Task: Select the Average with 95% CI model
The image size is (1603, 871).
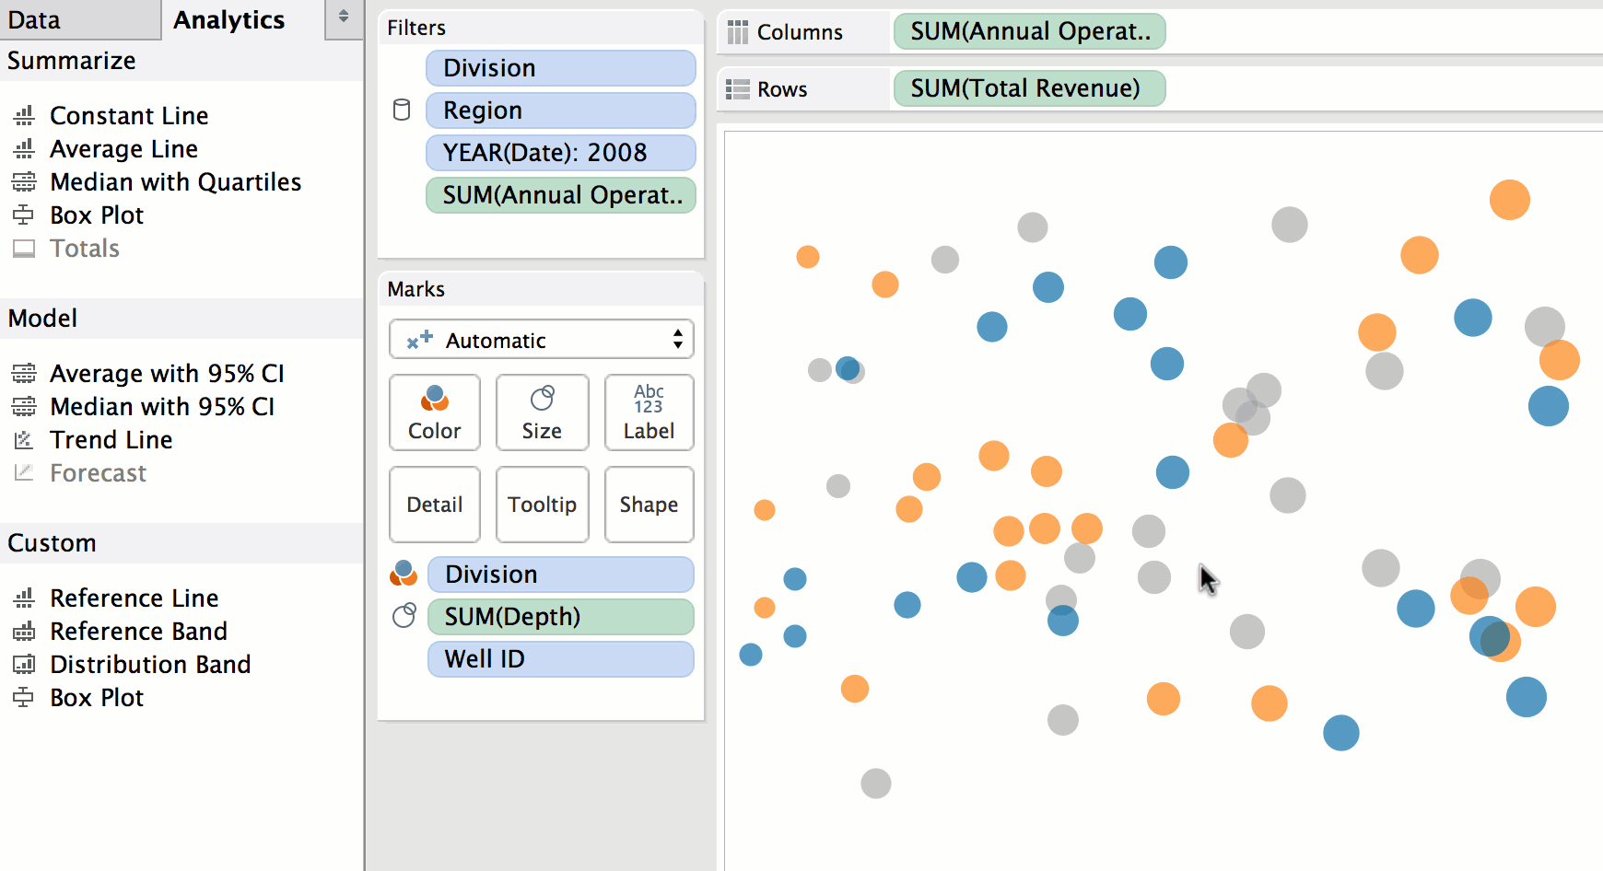Action: click(167, 374)
